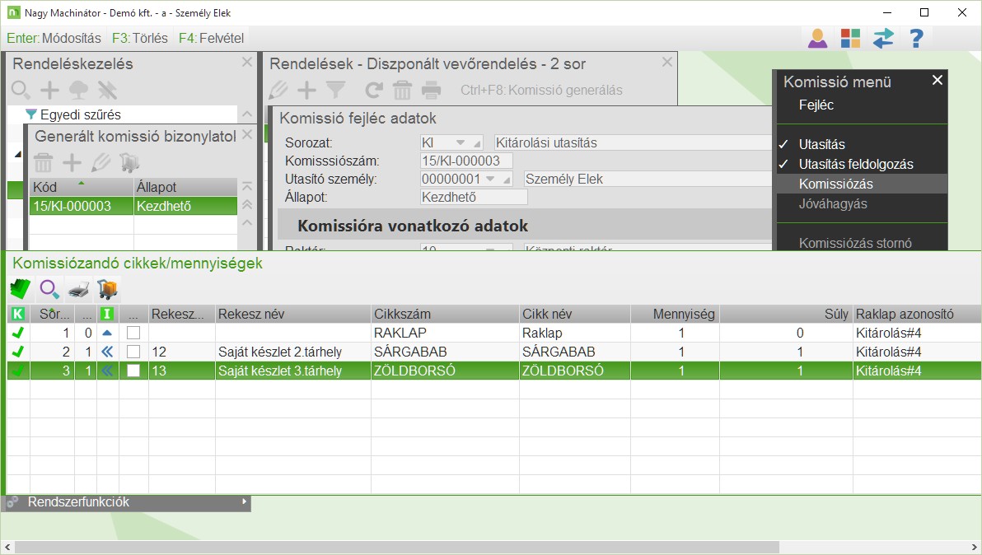Select Fejléc in Komissió menü

(x=816, y=105)
